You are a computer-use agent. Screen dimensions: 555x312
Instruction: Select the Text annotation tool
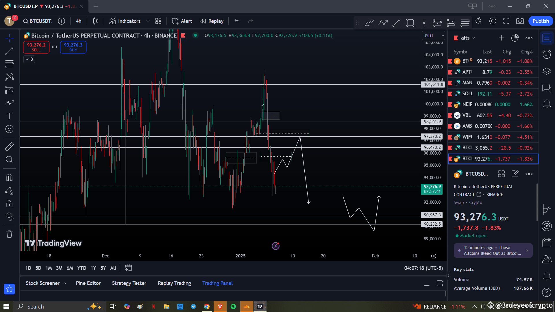10,116
